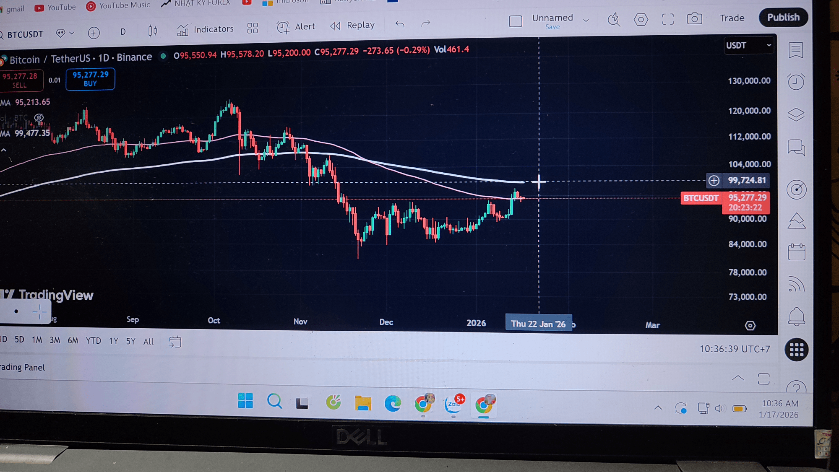
Task: Expand the Trading Panel with up chevron
Action: pyautogui.click(x=738, y=378)
